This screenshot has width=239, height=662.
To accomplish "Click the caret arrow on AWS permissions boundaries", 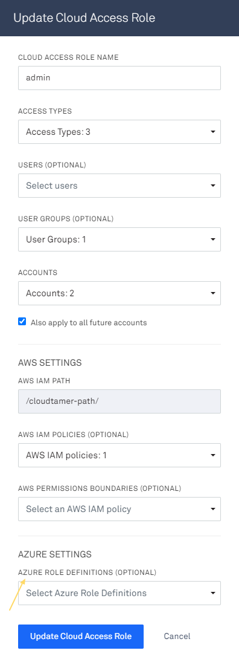I will coord(213,509).
